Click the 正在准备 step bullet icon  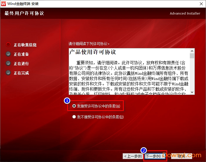coord(8,54)
